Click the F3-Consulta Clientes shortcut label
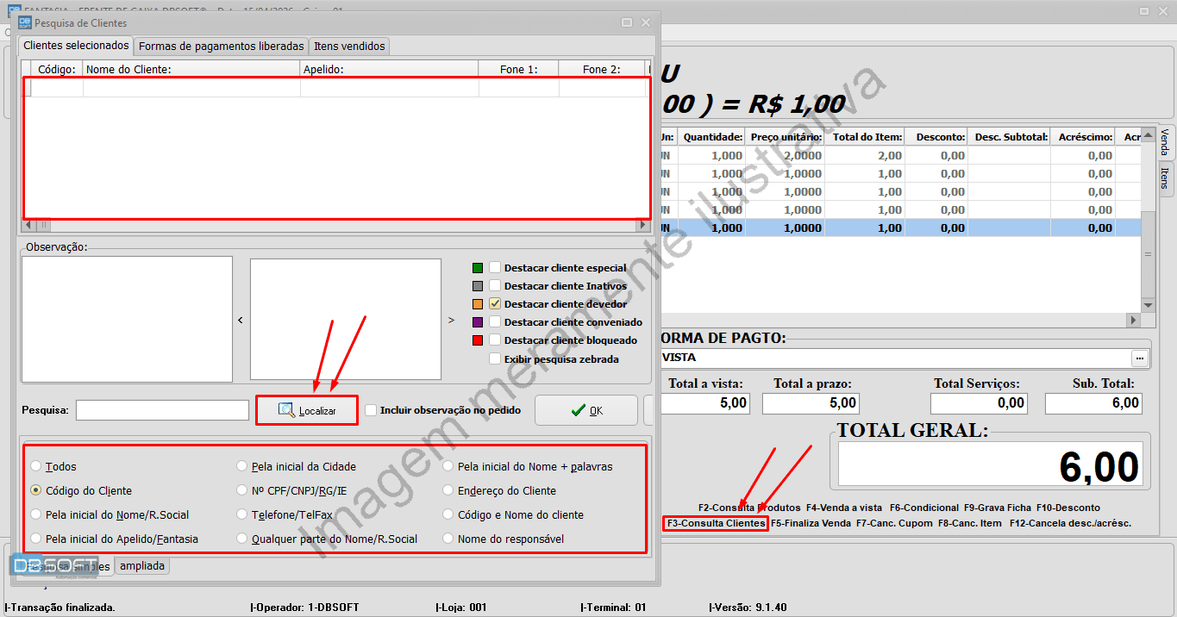 point(715,522)
